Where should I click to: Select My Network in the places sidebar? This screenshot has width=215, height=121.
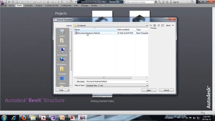[62, 61]
